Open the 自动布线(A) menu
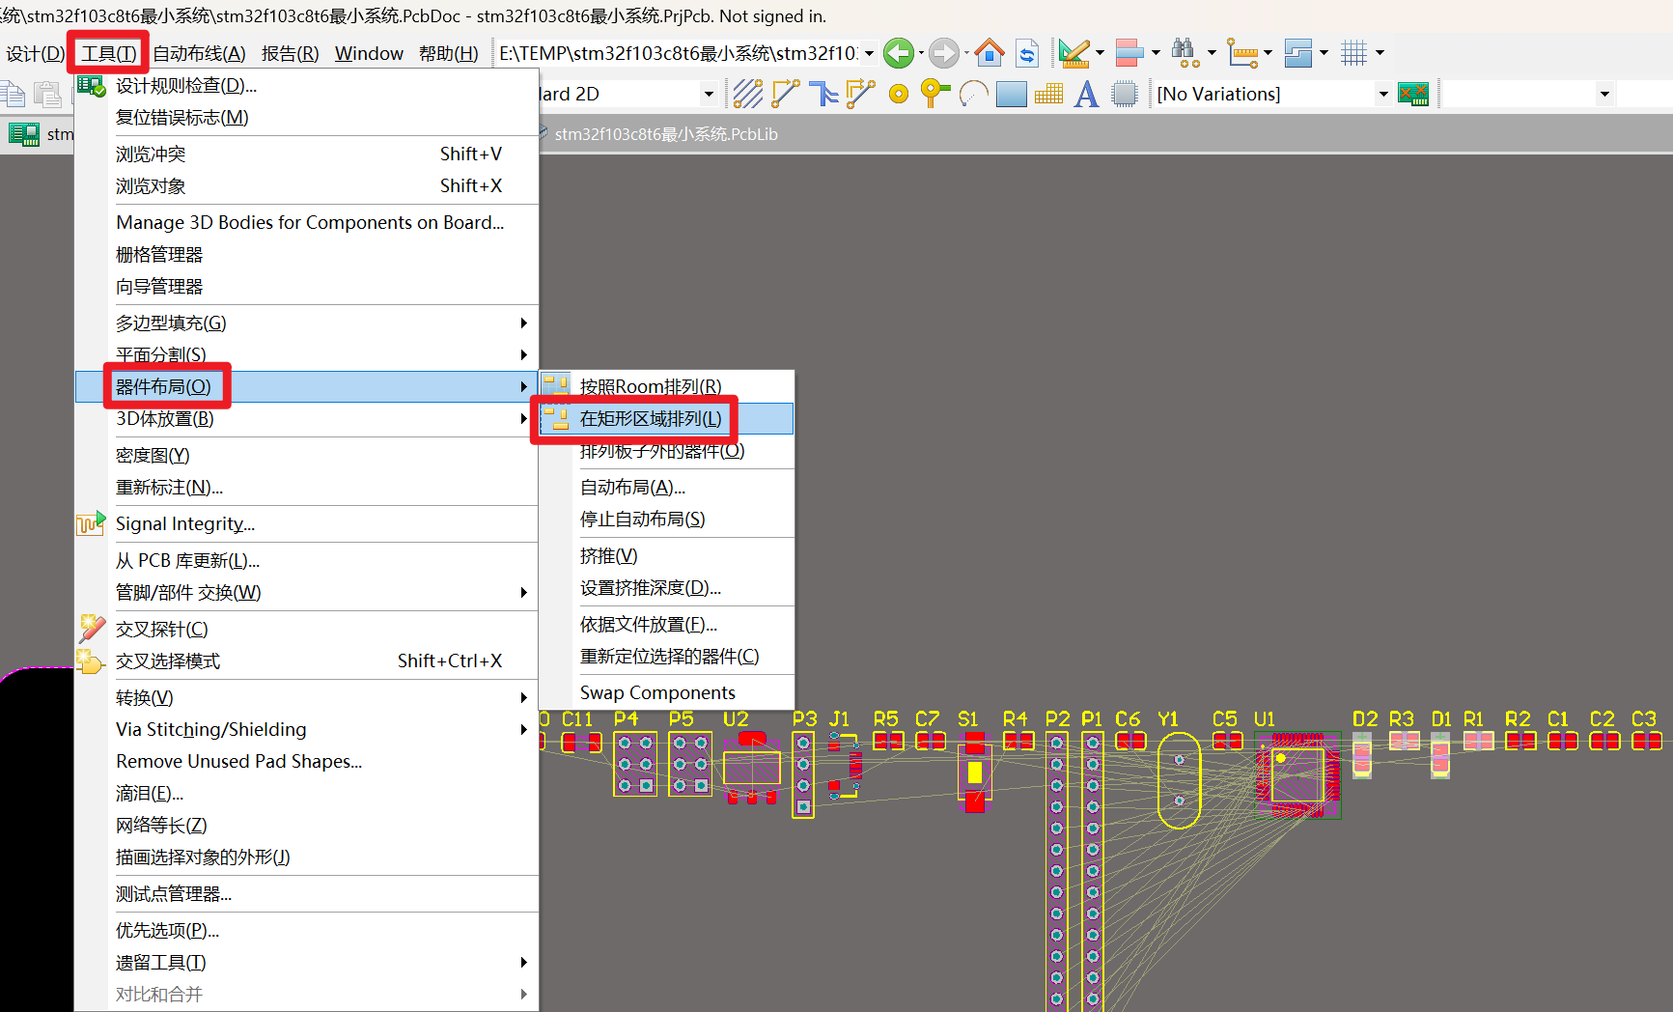1673x1012 pixels. point(199,53)
